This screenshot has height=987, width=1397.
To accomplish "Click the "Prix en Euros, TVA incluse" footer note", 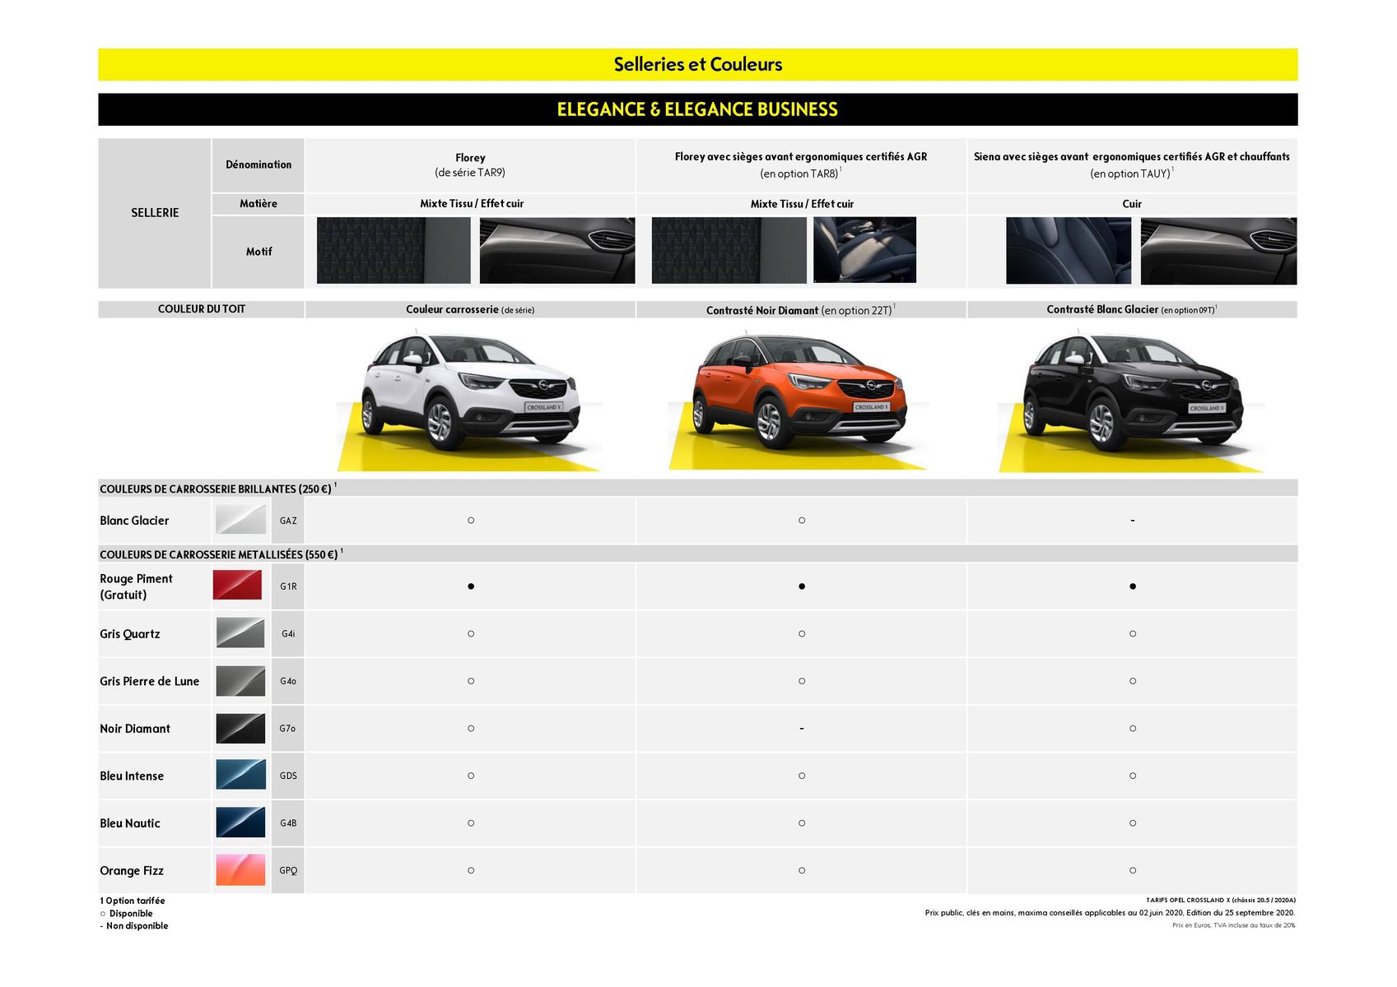I will point(1234,925).
